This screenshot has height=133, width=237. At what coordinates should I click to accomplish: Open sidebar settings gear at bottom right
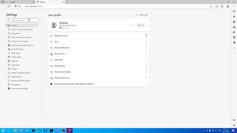pos(234,125)
